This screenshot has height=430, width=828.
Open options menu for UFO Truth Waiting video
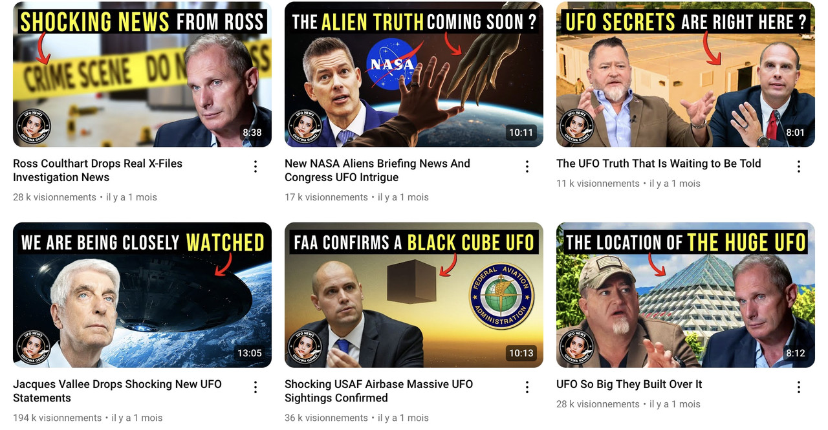pyautogui.click(x=799, y=167)
